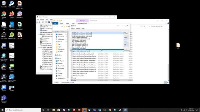200x112 pixels.
Task: Select This PC in Explorer navigation pane
Action: pos(59,58)
